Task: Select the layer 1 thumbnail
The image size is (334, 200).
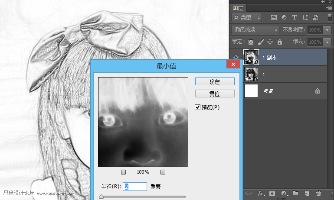Action: 251,74
